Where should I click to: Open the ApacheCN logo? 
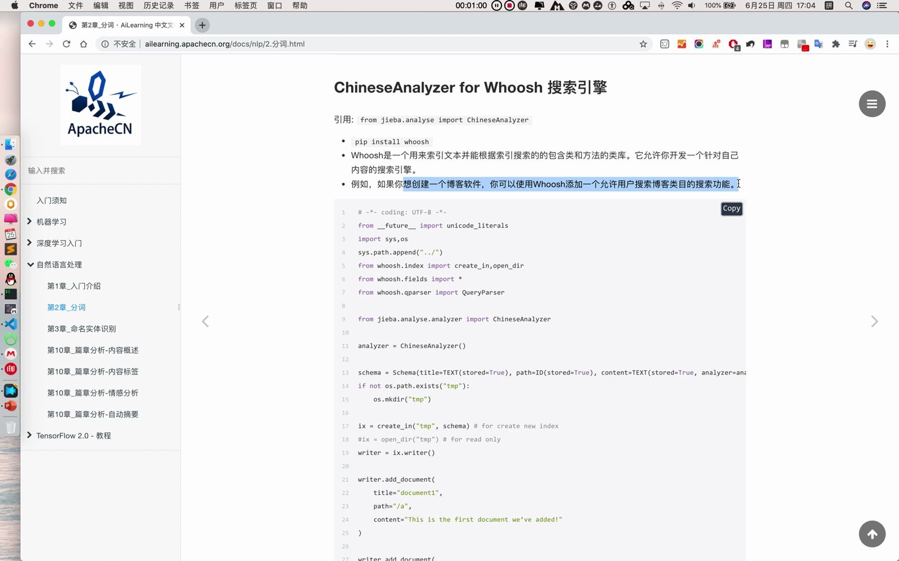pos(100,105)
